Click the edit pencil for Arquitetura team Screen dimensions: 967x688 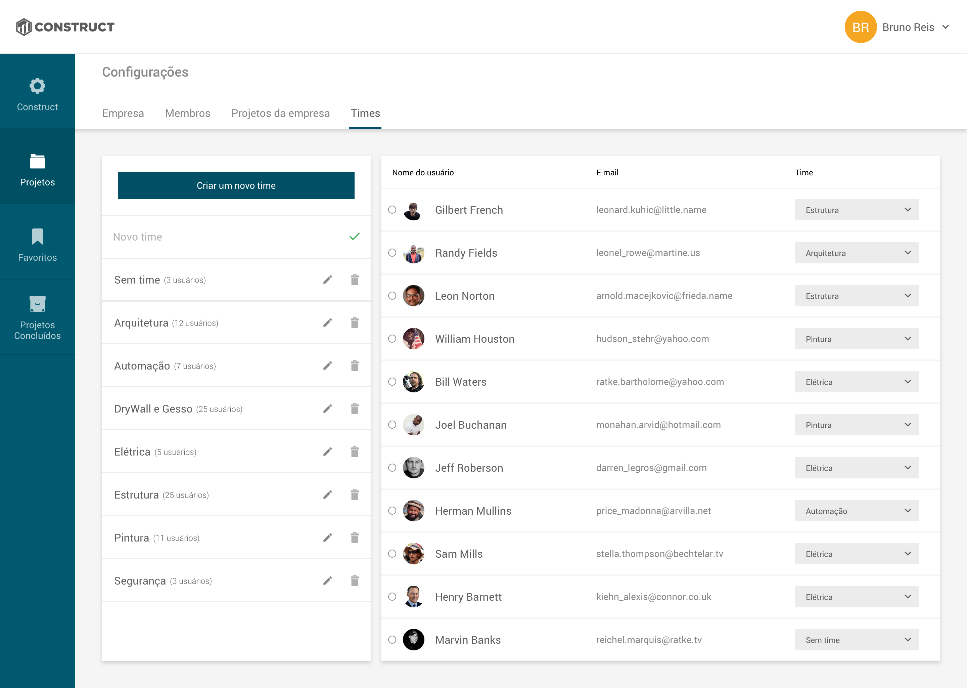point(327,323)
